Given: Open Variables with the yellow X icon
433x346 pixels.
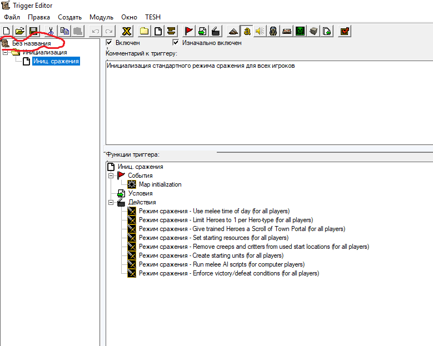Looking at the screenshot, I should click(x=127, y=31).
